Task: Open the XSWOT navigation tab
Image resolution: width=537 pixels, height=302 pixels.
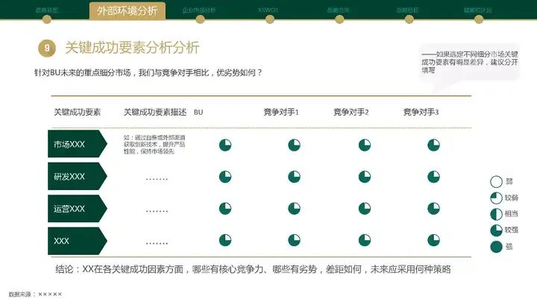Action: [x=268, y=10]
